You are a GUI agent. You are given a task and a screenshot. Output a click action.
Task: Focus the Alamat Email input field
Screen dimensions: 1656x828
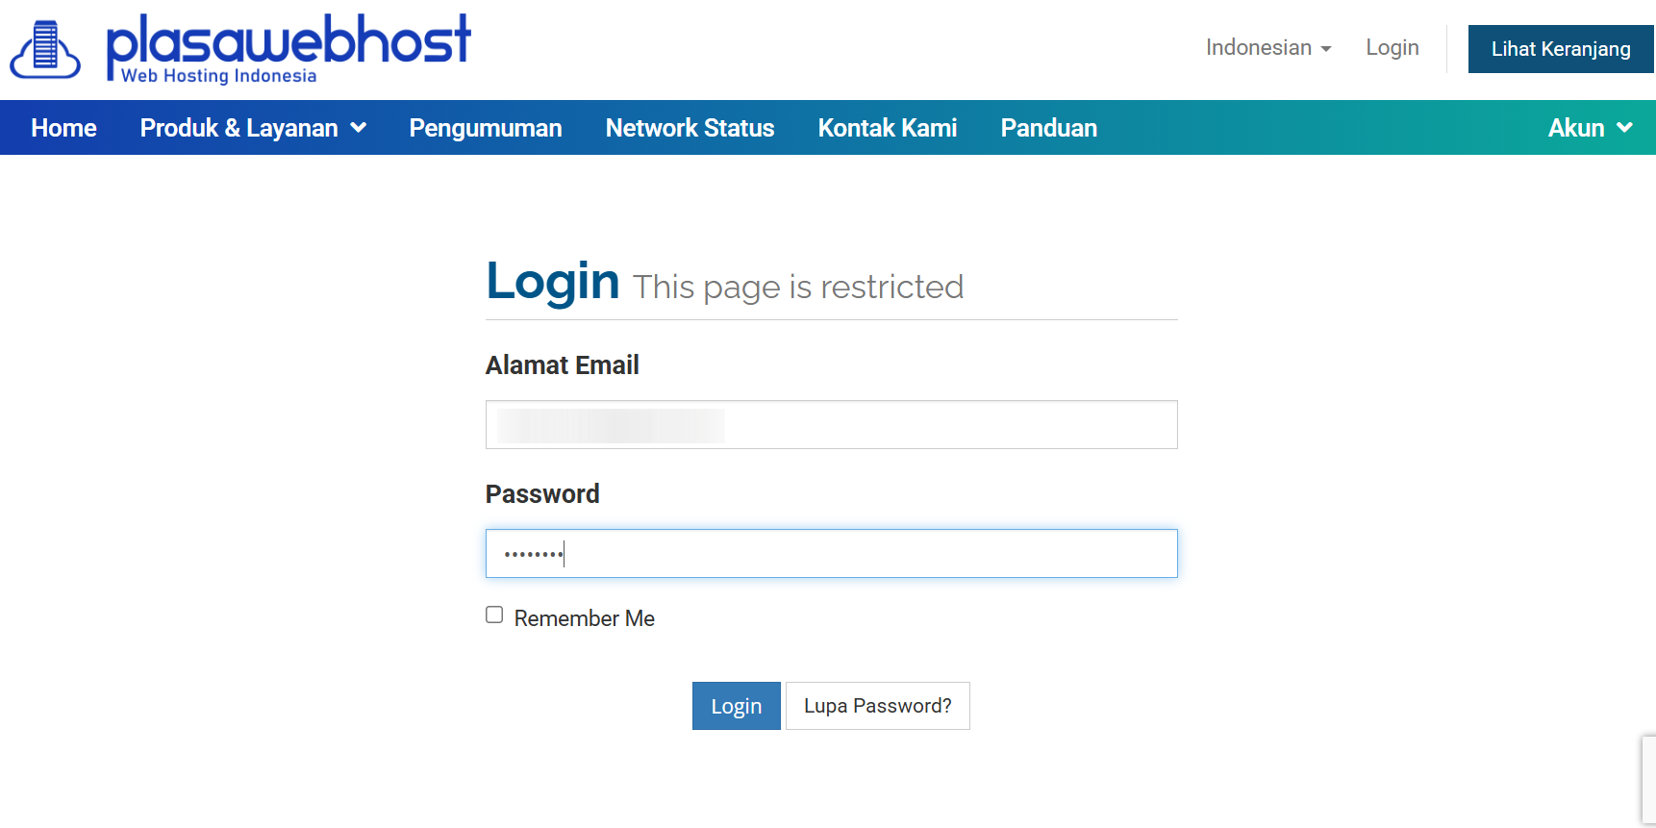point(832,425)
